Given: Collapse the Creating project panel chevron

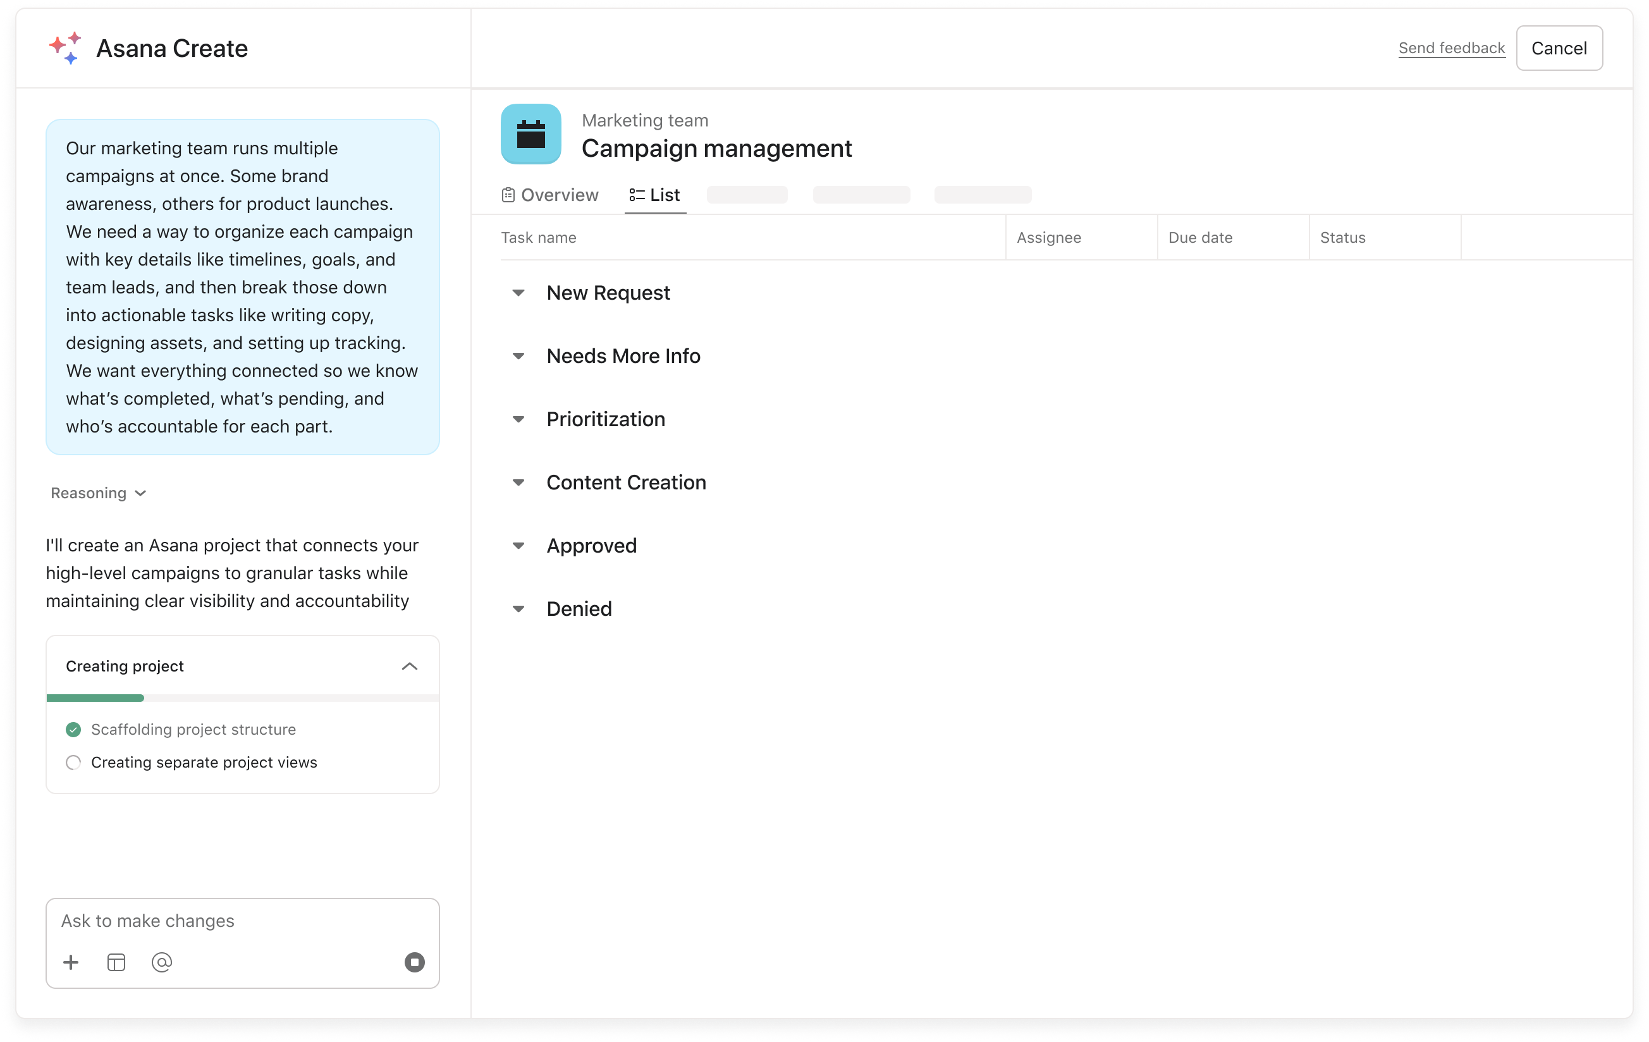Looking at the screenshot, I should click(x=410, y=666).
